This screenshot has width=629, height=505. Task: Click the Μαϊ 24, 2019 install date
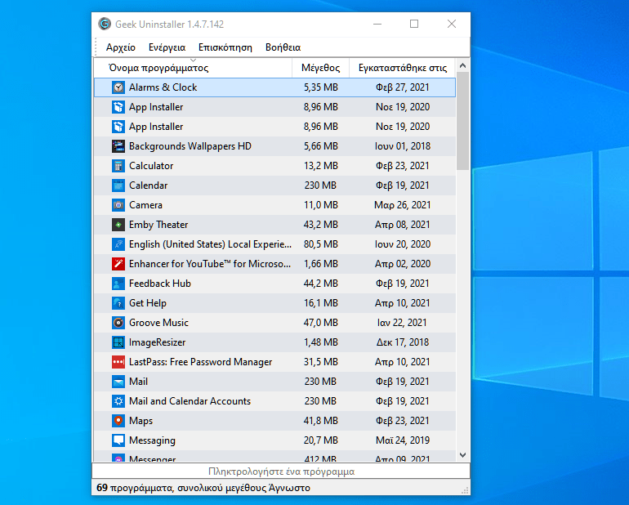pyautogui.click(x=403, y=440)
